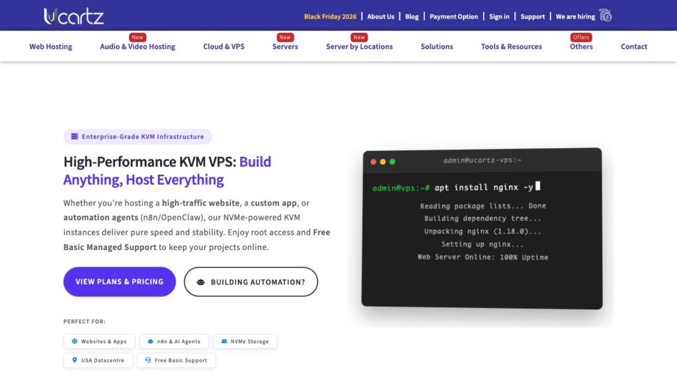
Task: Open Servers menu
Action: click(x=285, y=47)
